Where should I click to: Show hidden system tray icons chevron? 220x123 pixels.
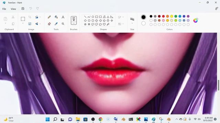click(x=177, y=119)
